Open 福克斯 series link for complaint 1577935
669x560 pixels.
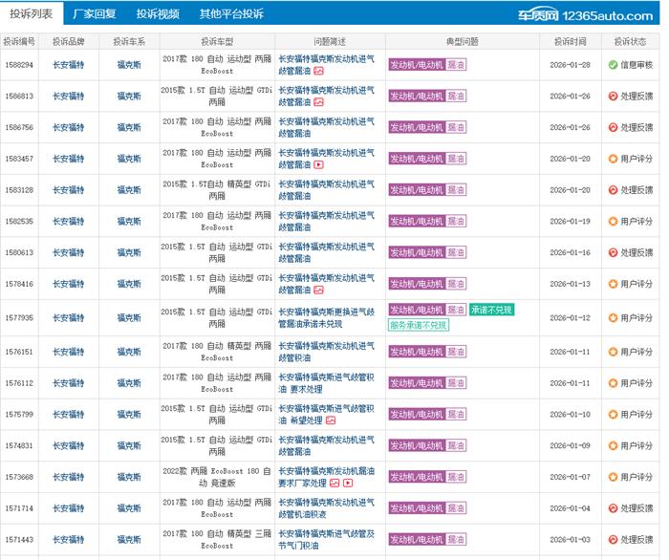coord(129,317)
